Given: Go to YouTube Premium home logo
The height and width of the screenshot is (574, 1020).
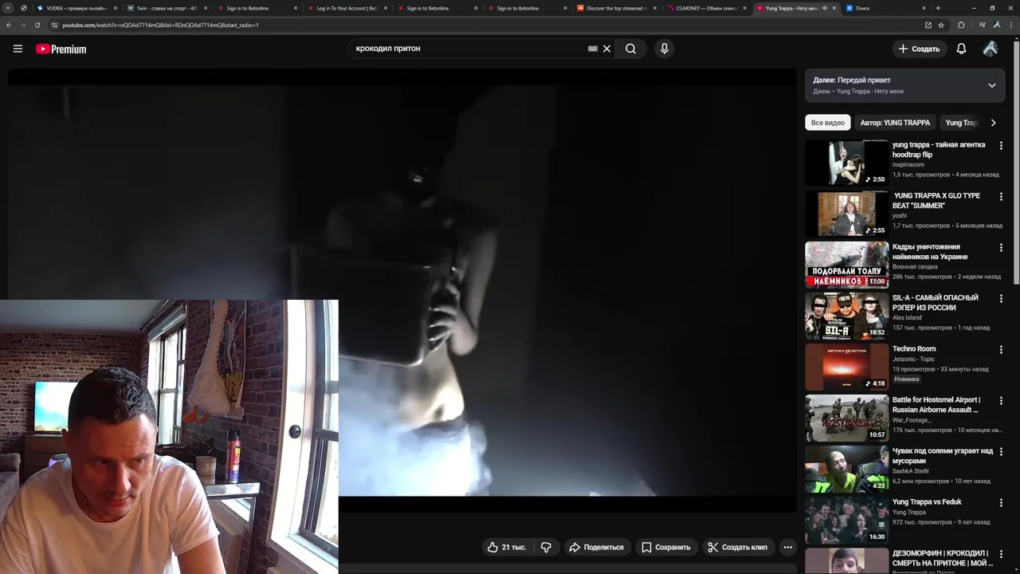Looking at the screenshot, I should click(x=61, y=49).
